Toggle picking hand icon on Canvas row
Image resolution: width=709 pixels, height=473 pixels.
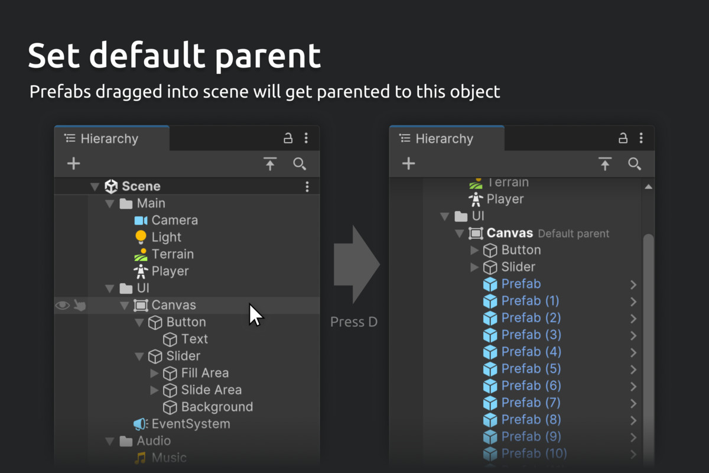pos(80,305)
